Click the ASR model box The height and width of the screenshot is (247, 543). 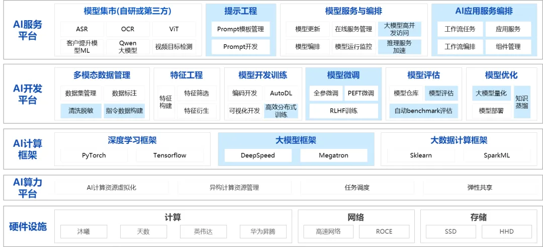click(x=82, y=29)
